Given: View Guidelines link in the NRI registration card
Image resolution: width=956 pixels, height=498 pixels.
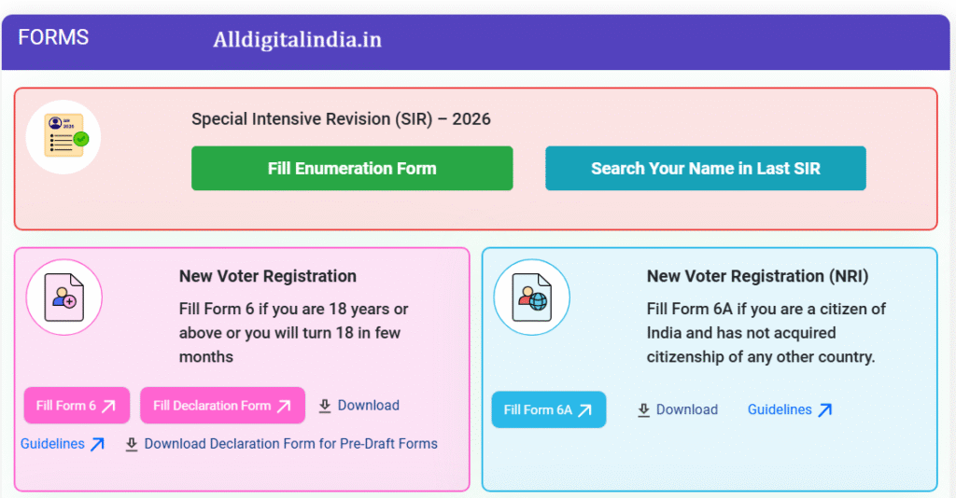Looking at the screenshot, I should [780, 410].
